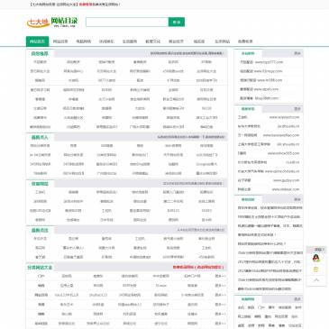Image resolution: width=329 pixels, height=329 pixels.
Task: Open the 生活服务 navigation tab
Action: point(130,41)
